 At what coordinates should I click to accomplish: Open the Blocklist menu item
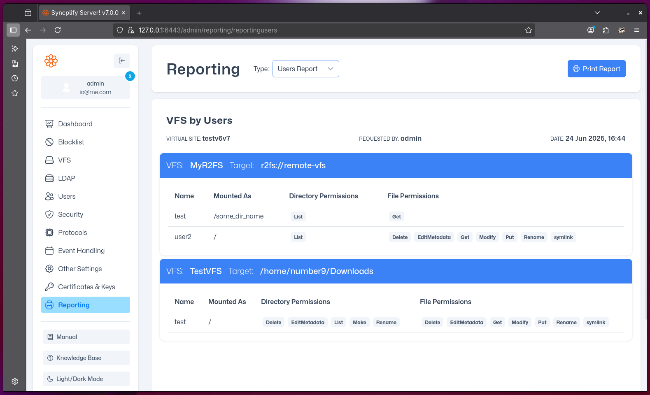pos(86,142)
